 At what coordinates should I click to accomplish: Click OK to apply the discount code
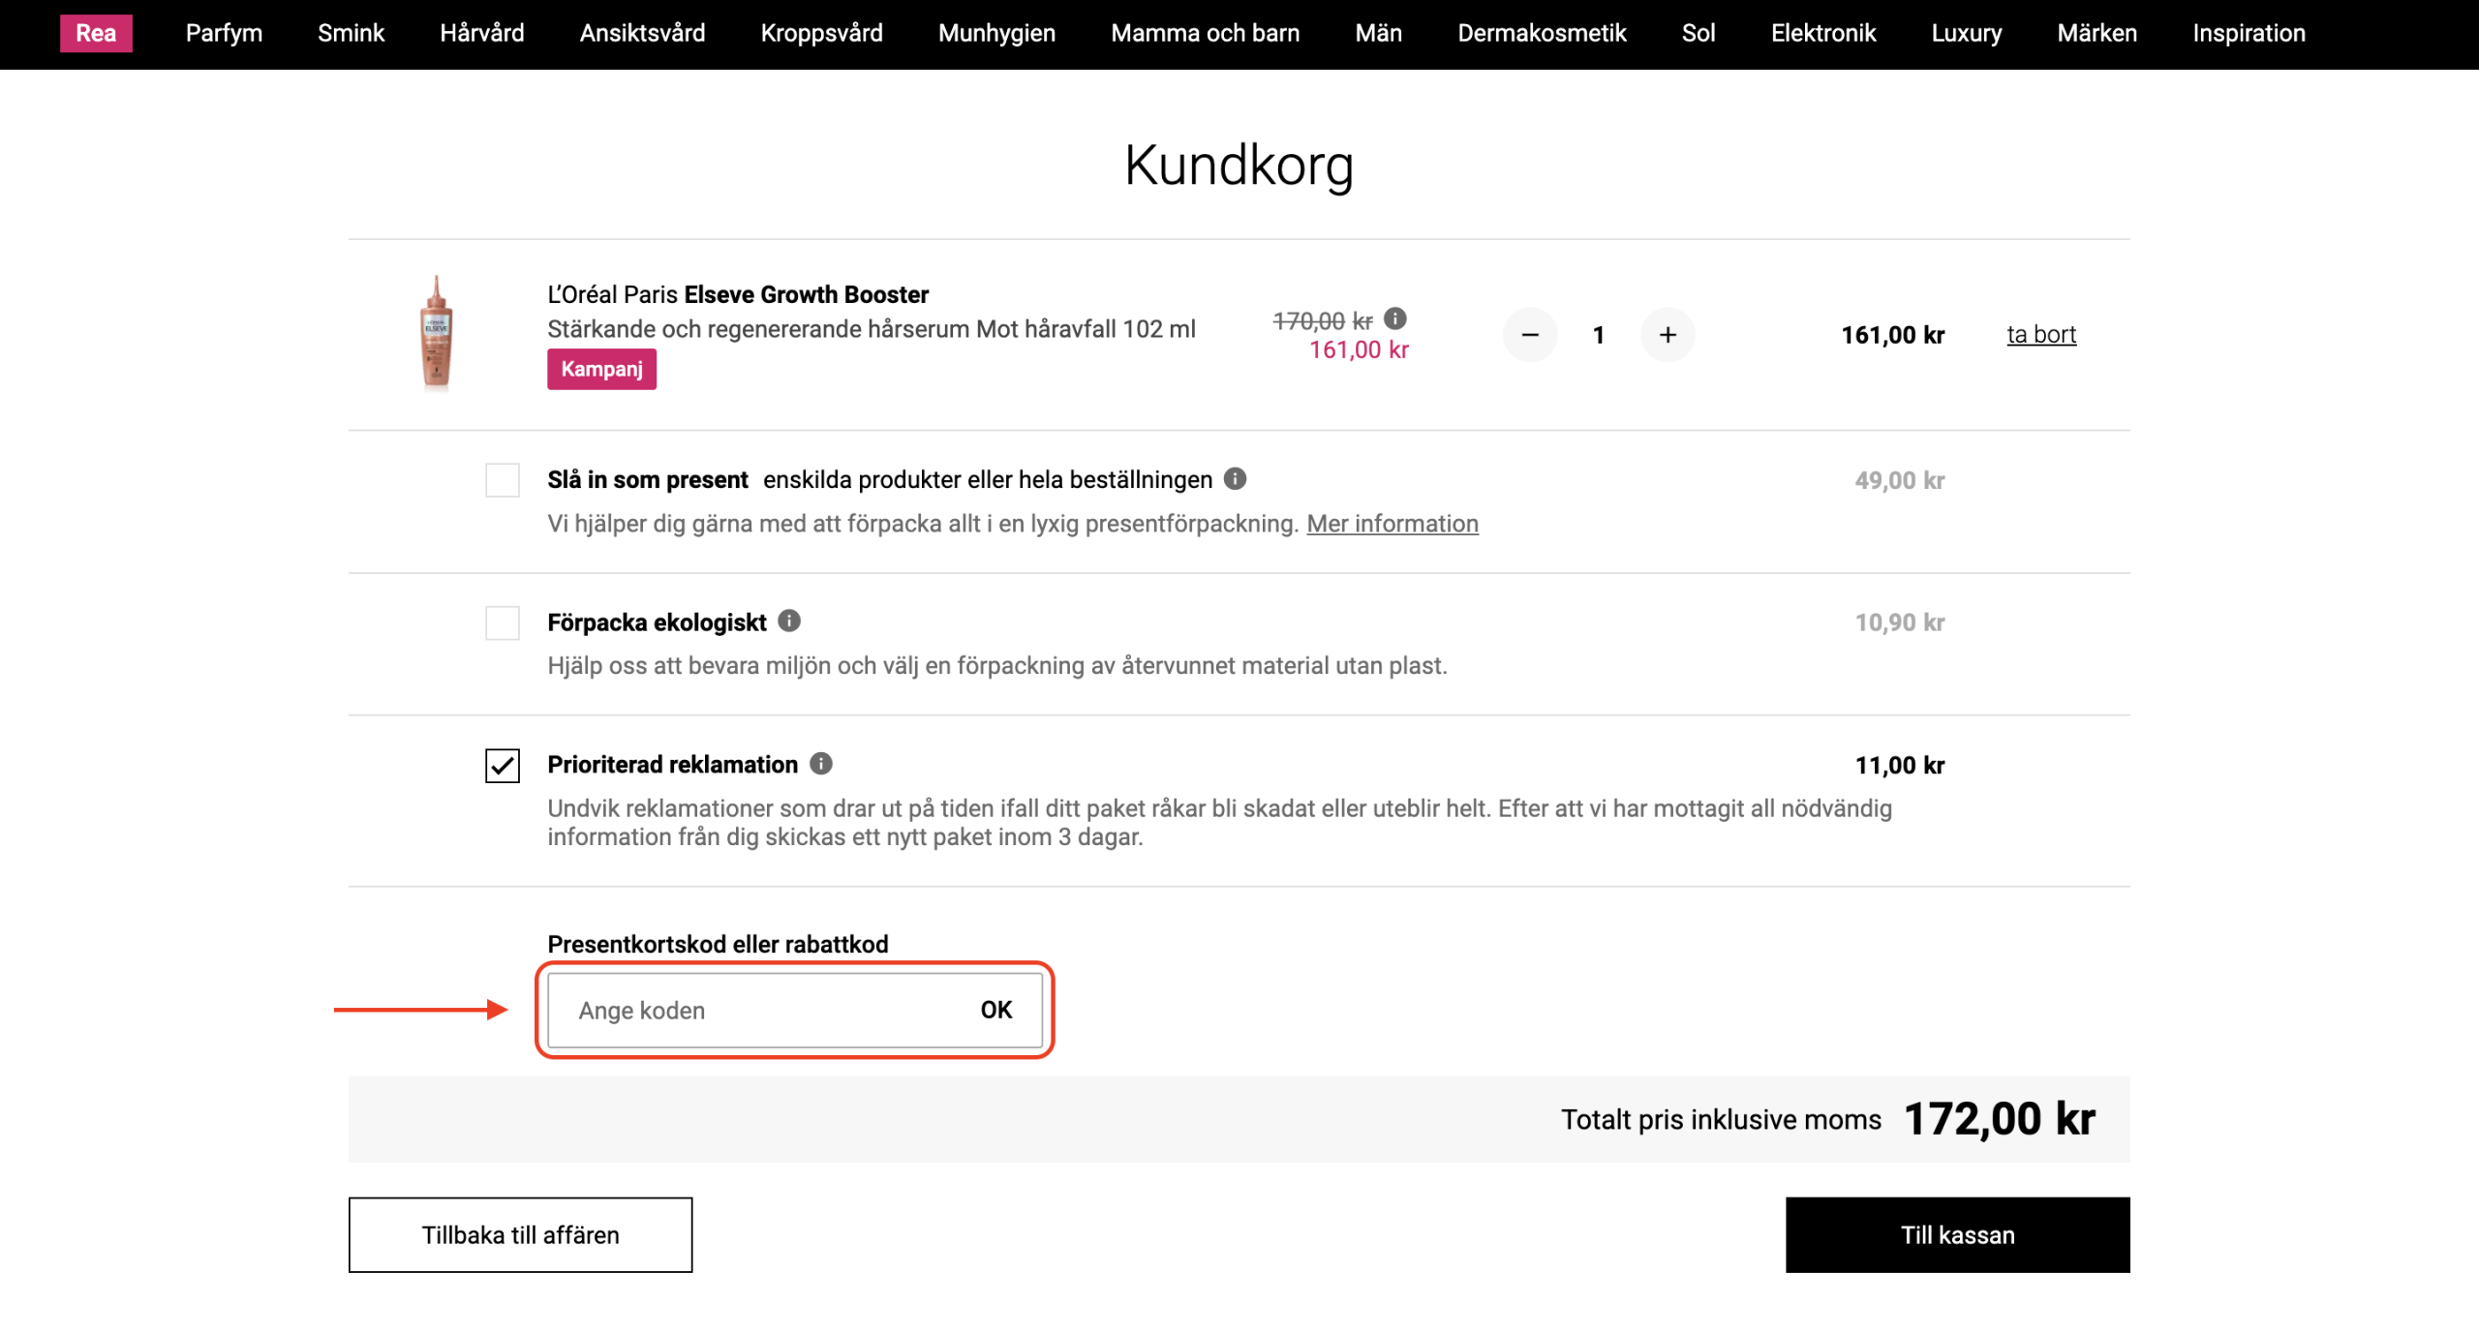coord(995,1010)
